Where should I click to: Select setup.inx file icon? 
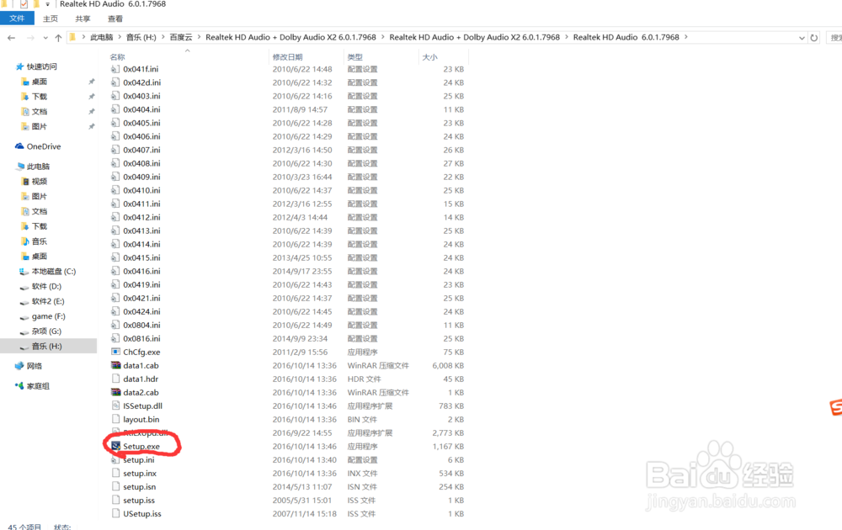(115, 473)
